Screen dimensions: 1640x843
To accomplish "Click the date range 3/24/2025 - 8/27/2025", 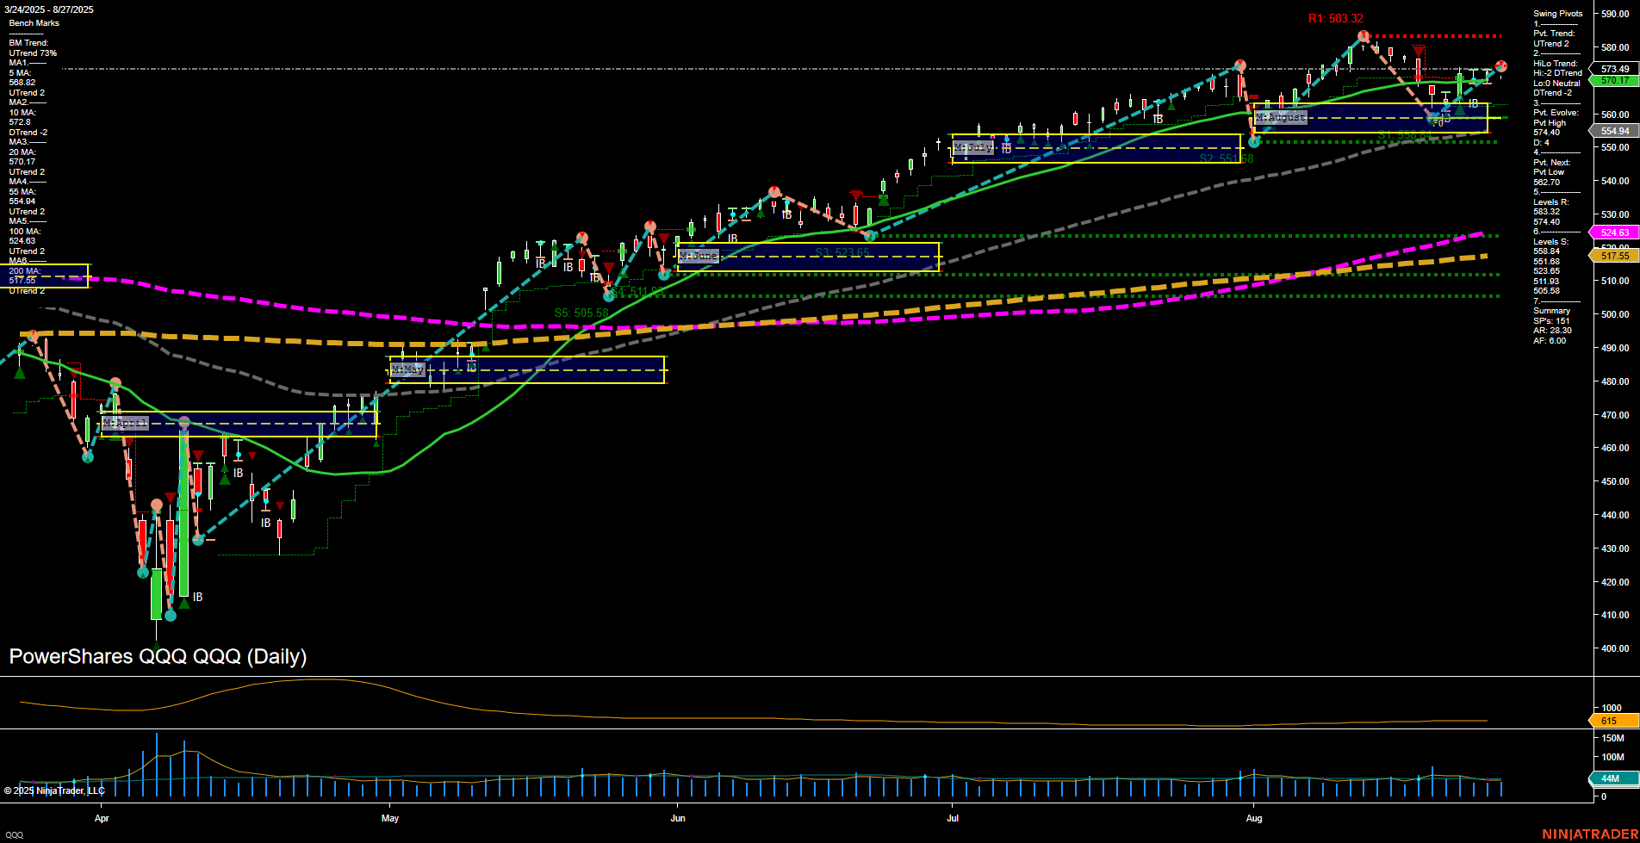I will [51, 9].
